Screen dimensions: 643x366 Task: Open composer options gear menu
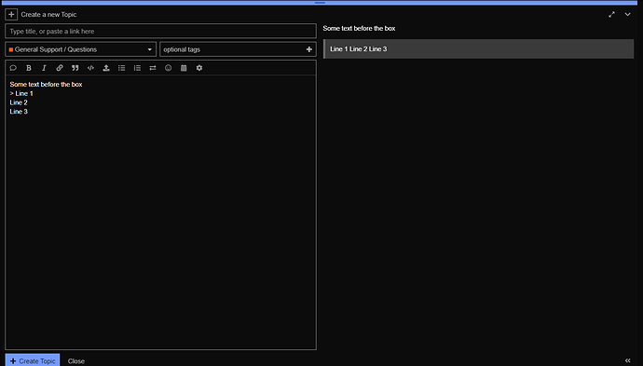tap(199, 68)
